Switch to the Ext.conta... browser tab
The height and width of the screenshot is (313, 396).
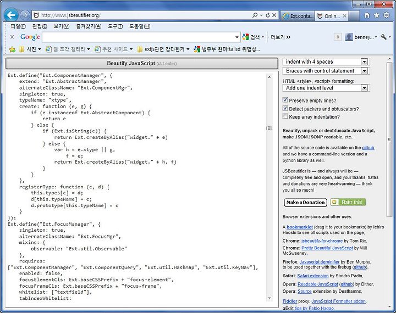coord(298,16)
